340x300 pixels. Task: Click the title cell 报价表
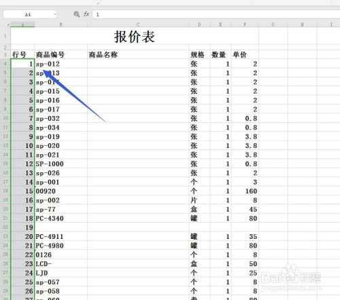pyautogui.click(x=135, y=36)
